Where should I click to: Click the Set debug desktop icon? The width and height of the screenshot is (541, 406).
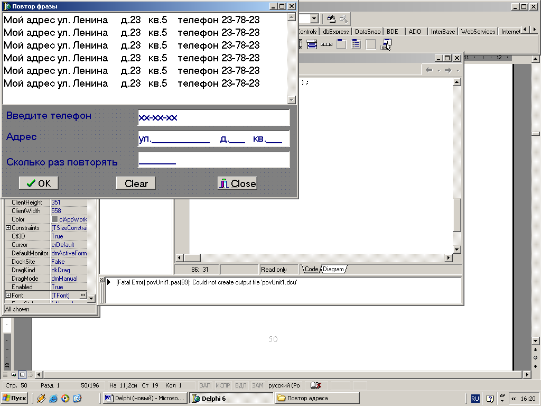point(343,19)
